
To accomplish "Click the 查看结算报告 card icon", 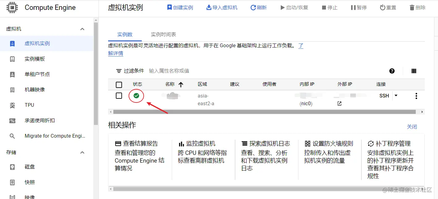I will click(118, 143).
